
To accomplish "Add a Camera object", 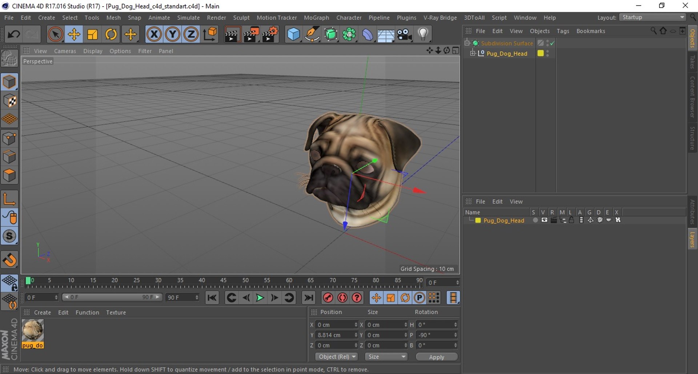I will tap(404, 35).
